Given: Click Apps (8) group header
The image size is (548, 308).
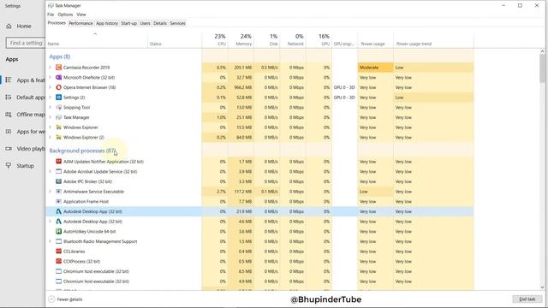Looking at the screenshot, I should coord(60,56).
